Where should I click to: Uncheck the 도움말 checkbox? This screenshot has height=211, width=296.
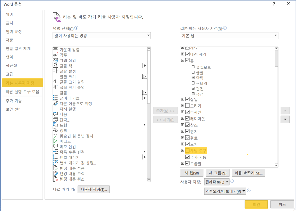[x=188, y=163]
